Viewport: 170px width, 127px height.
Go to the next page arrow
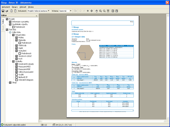(88, 11)
